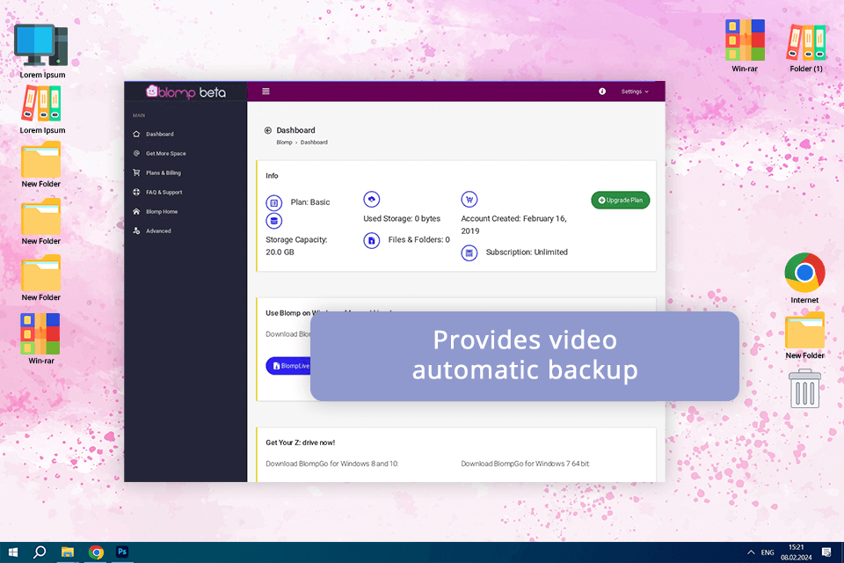Open the notification center icon
844x563 pixels.
coord(826,552)
